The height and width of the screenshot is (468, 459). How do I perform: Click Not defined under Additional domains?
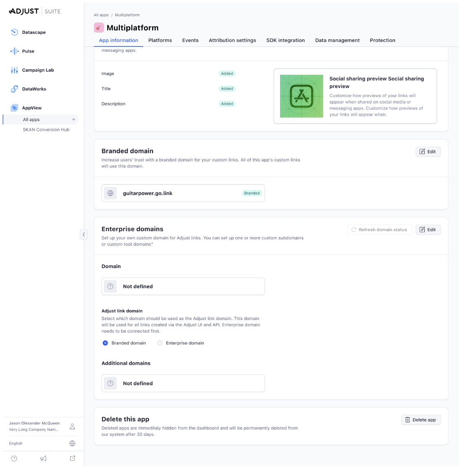click(138, 384)
